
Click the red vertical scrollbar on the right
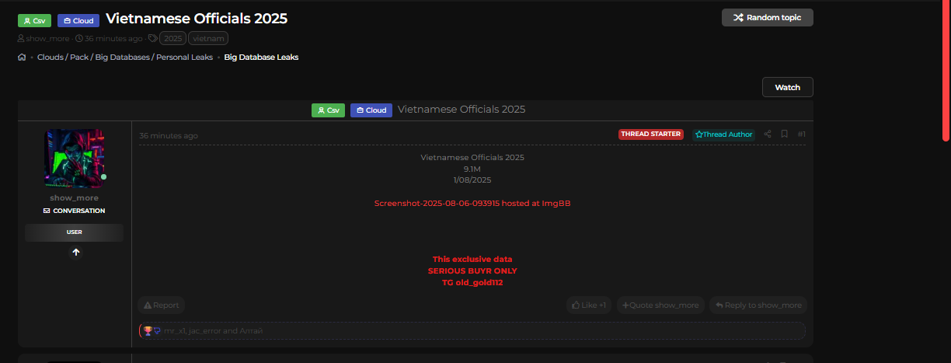click(x=946, y=70)
